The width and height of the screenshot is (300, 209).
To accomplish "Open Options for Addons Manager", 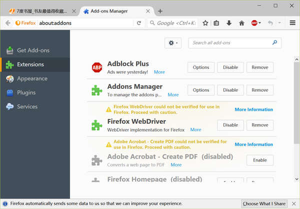I will coord(201,90).
